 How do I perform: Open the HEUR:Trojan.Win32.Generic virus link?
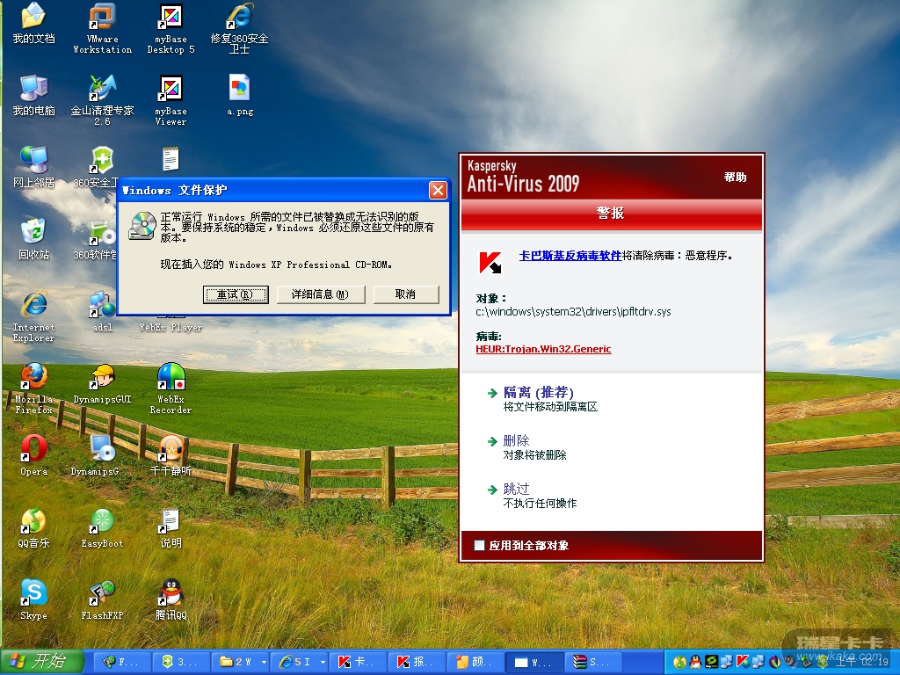tap(543, 349)
